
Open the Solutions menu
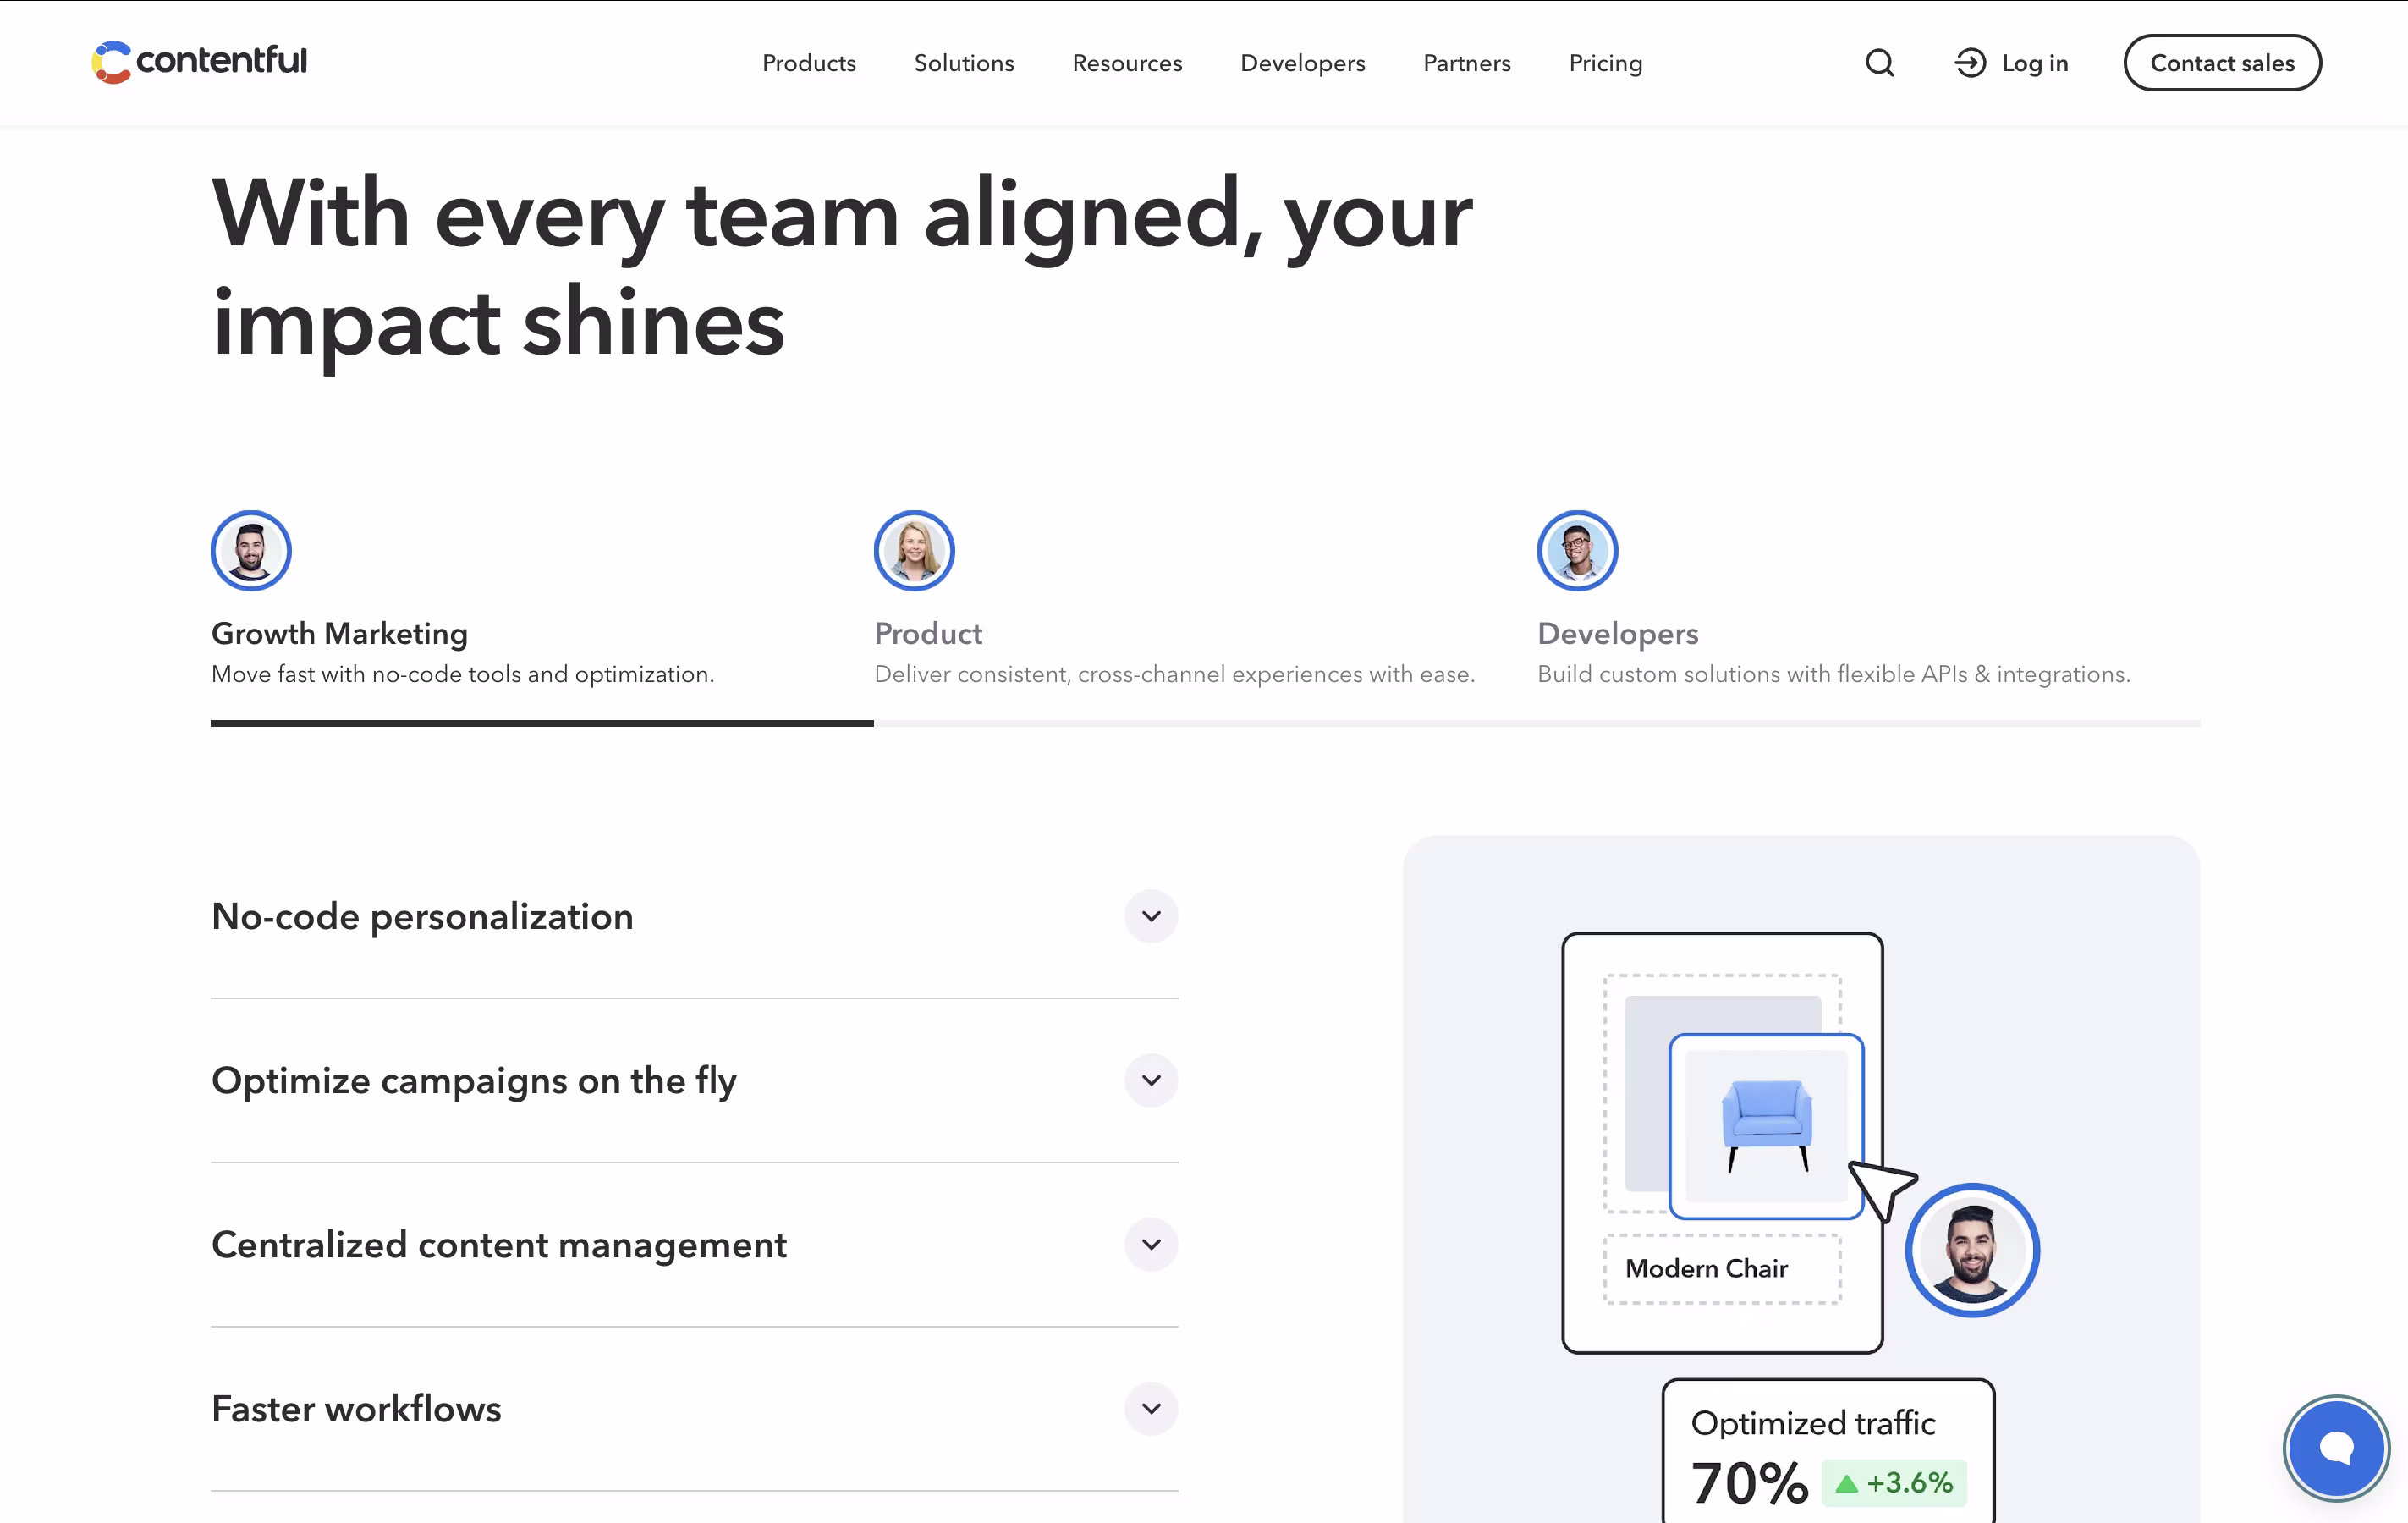964,63
